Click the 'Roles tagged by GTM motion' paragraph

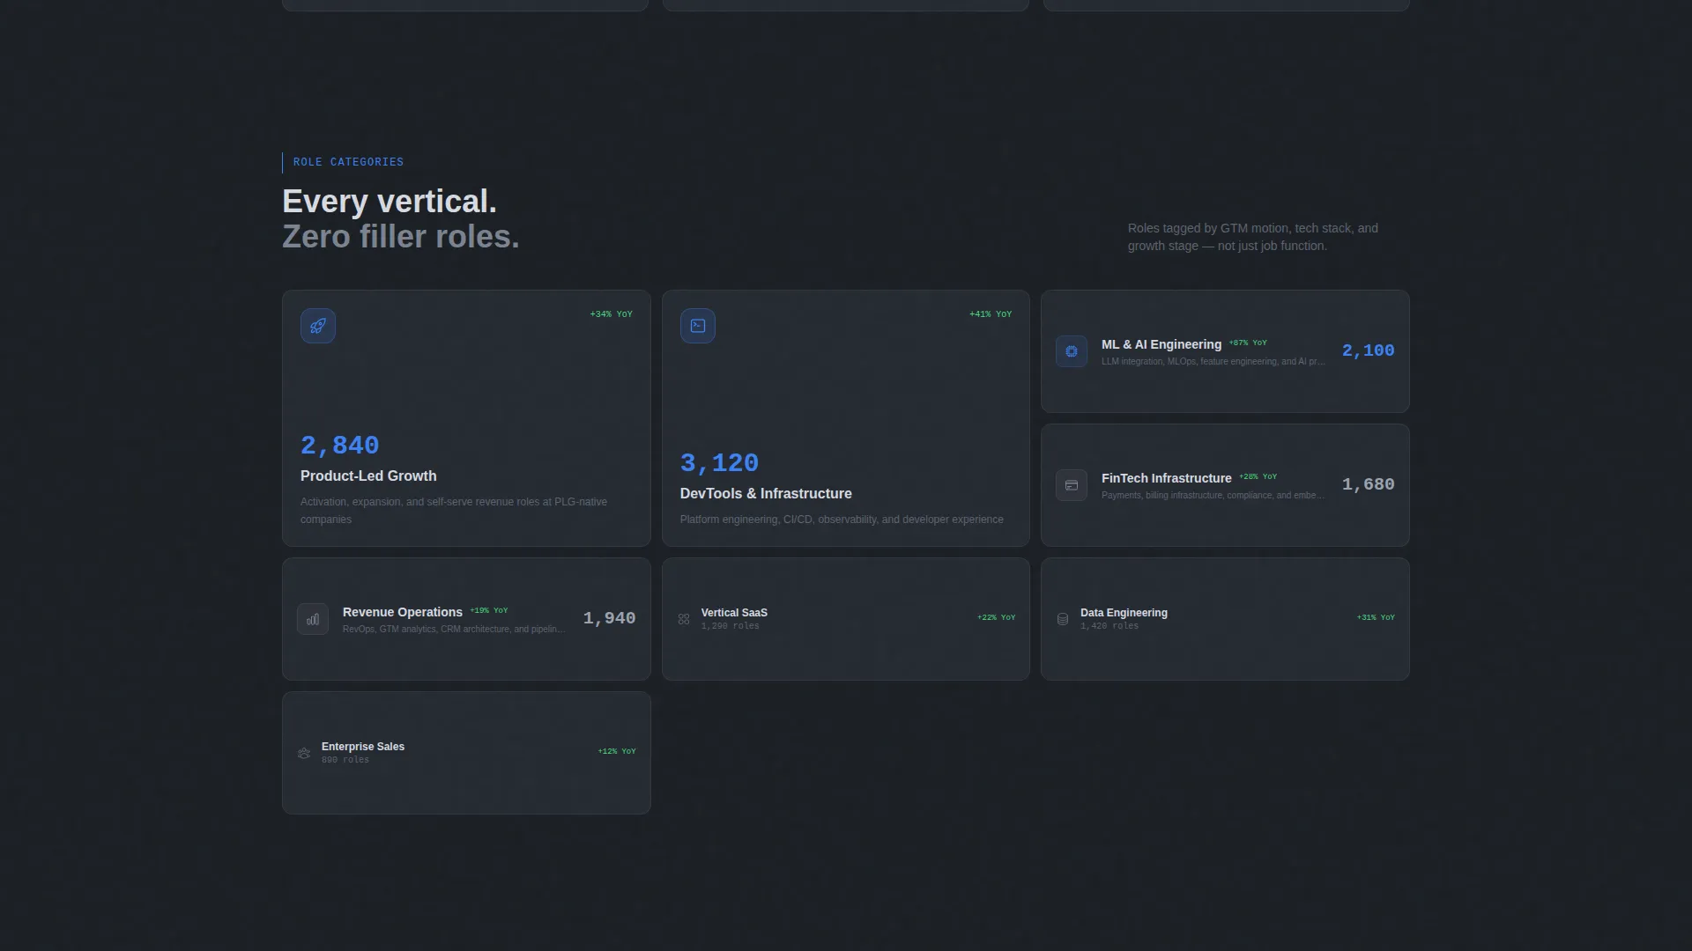coord(1253,237)
